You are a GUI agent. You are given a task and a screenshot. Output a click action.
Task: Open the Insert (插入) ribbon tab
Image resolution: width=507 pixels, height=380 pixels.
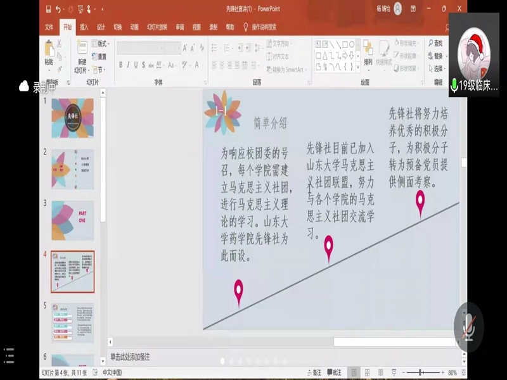pyautogui.click(x=84, y=27)
